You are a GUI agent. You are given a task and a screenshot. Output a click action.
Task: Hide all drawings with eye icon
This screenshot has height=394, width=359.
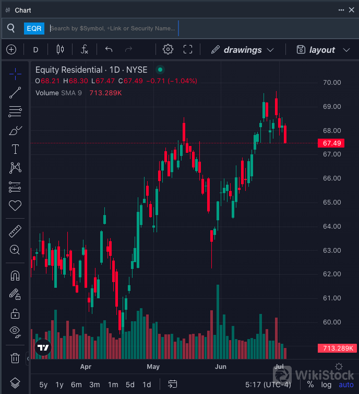(15, 331)
